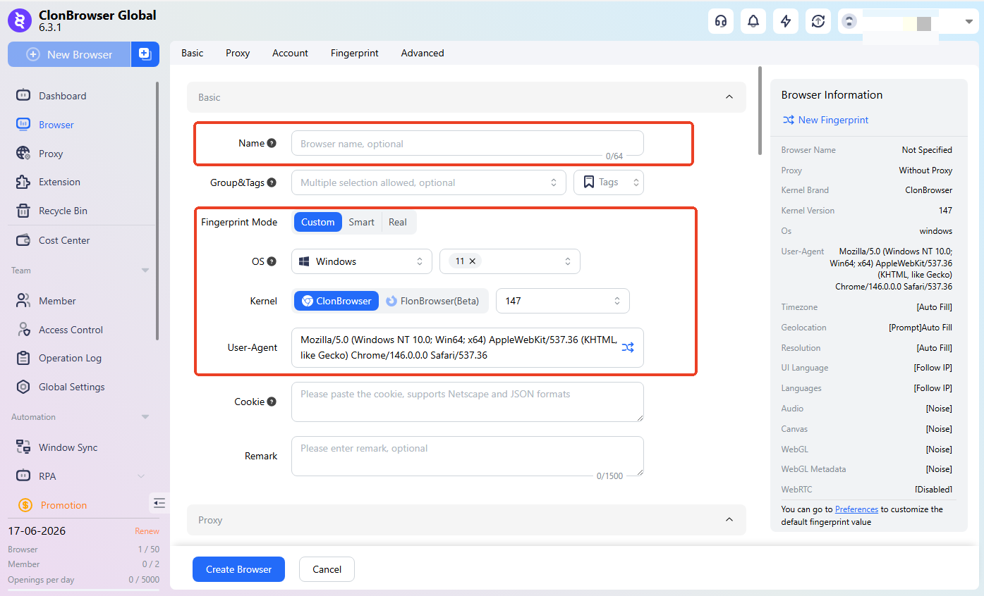Switch to the Basic tab

[x=193, y=53]
